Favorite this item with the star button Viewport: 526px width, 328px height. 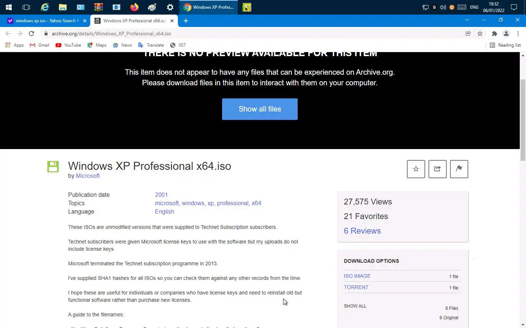[x=416, y=169]
